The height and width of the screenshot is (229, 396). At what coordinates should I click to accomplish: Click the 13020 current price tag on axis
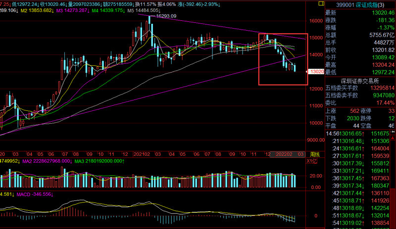tap(316, 72)
